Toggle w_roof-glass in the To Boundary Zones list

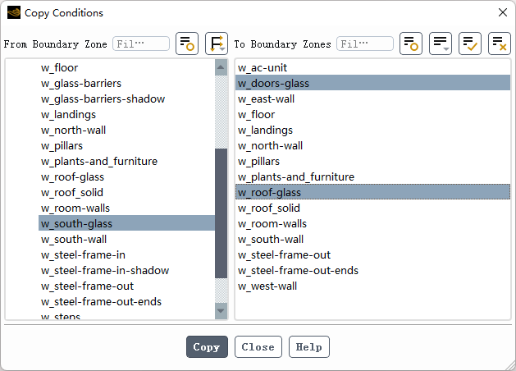270,193
